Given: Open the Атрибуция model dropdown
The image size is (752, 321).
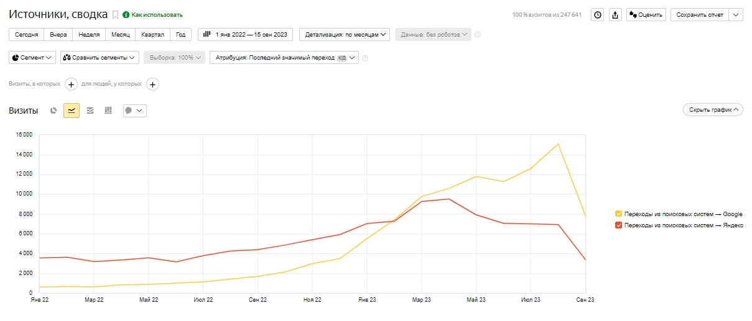Looking at the screenshot, I should tap(284, 58).
